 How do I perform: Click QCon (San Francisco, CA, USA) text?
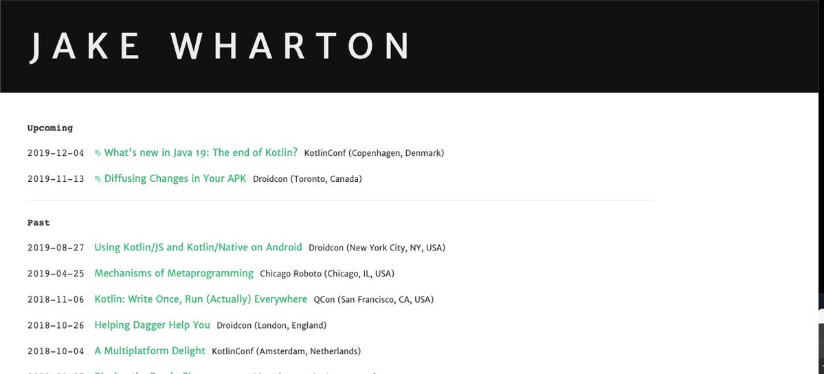coord(374,299)
